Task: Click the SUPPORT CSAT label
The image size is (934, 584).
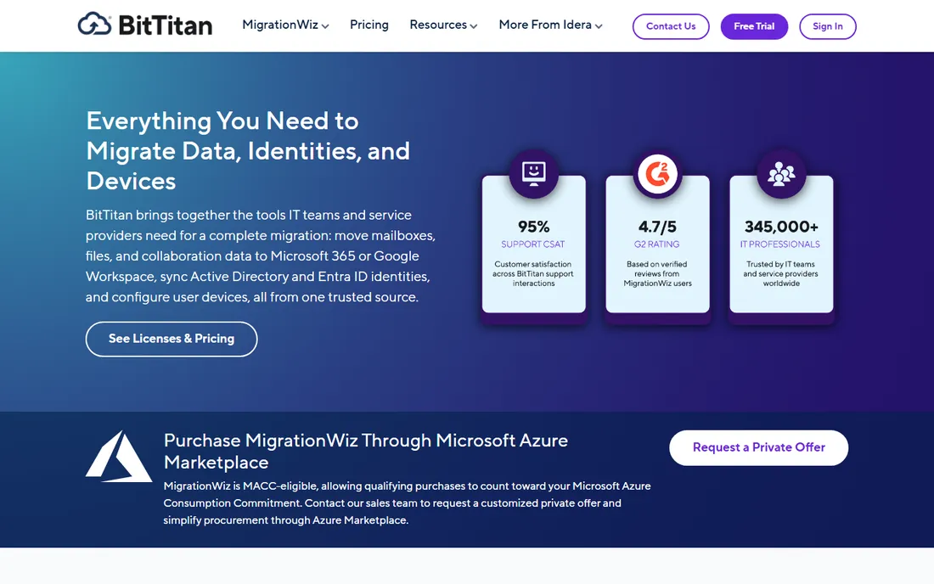Action: pyautogui.click(x=533, y=244)
